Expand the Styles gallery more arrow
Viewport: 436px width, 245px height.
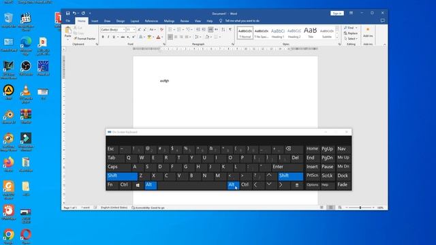[x=337, y=37]
